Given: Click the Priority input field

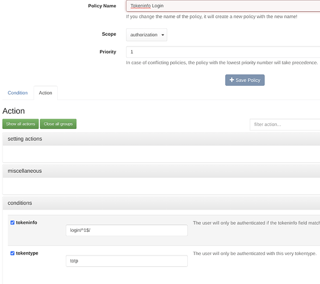Looking at the screenshot, I should (223, 52).
